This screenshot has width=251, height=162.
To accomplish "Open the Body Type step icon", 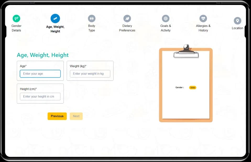I will tap(91, 18).
